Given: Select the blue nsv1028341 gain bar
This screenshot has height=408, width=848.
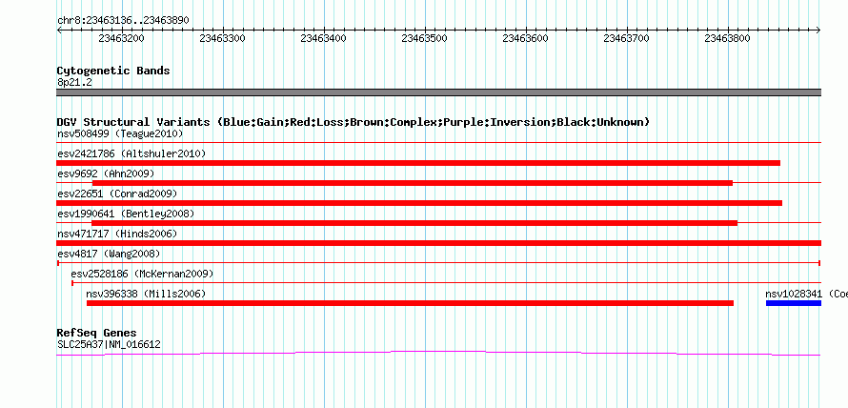Looking at the screenshot, I should (x=794, y=303).
